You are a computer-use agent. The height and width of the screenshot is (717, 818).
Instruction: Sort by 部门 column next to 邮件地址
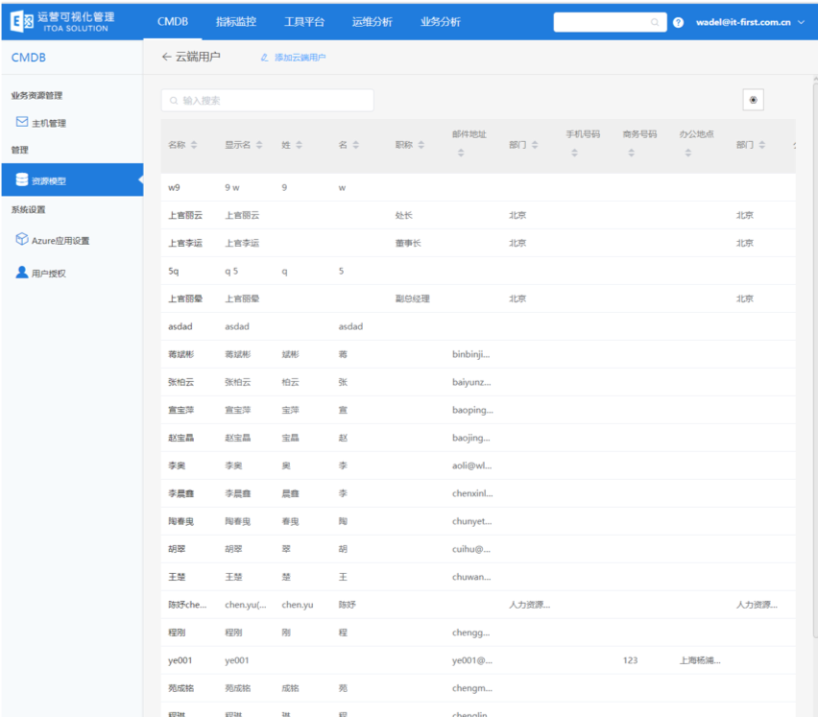tap(535, 144)
